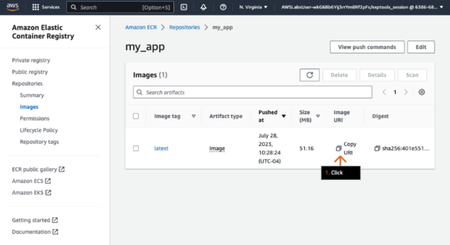The image size is (450, 245).
Task: Sort by Pushed at column arrow
Action: click(284, 116)
